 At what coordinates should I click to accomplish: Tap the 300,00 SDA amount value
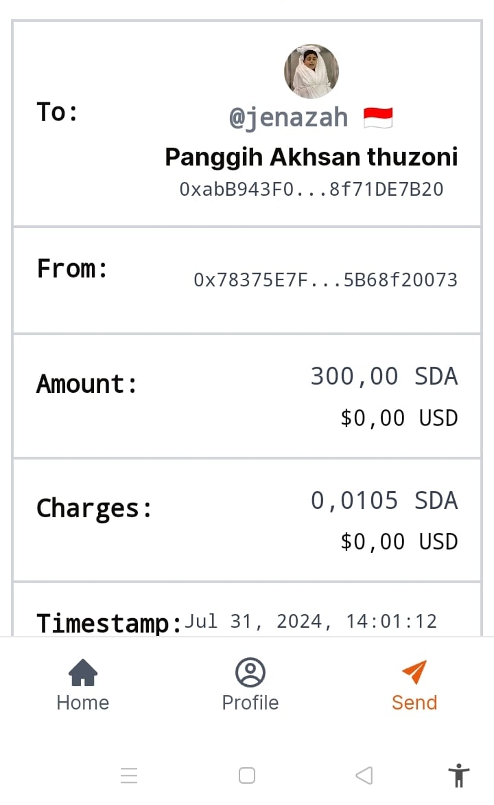pos(384,376)
